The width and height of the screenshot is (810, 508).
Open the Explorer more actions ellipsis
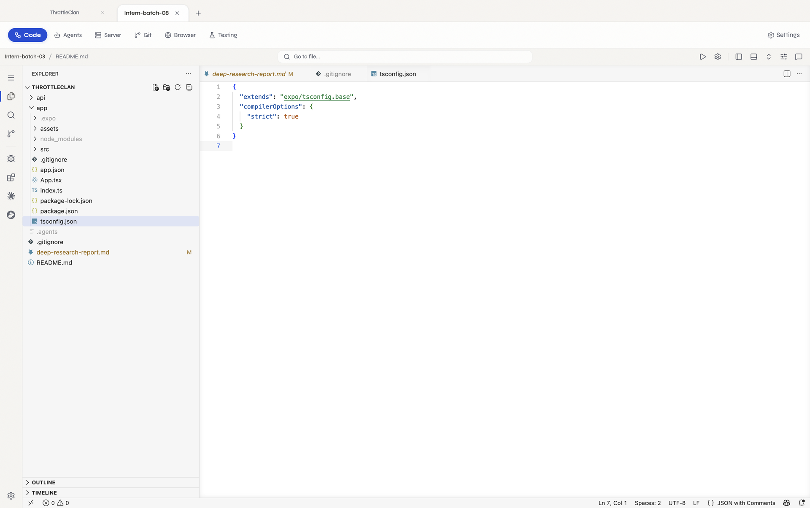[x=189, y=74]
